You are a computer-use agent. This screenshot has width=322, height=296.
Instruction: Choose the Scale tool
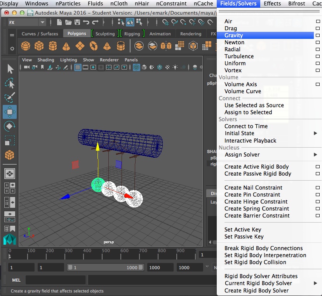tap(10, 140)
